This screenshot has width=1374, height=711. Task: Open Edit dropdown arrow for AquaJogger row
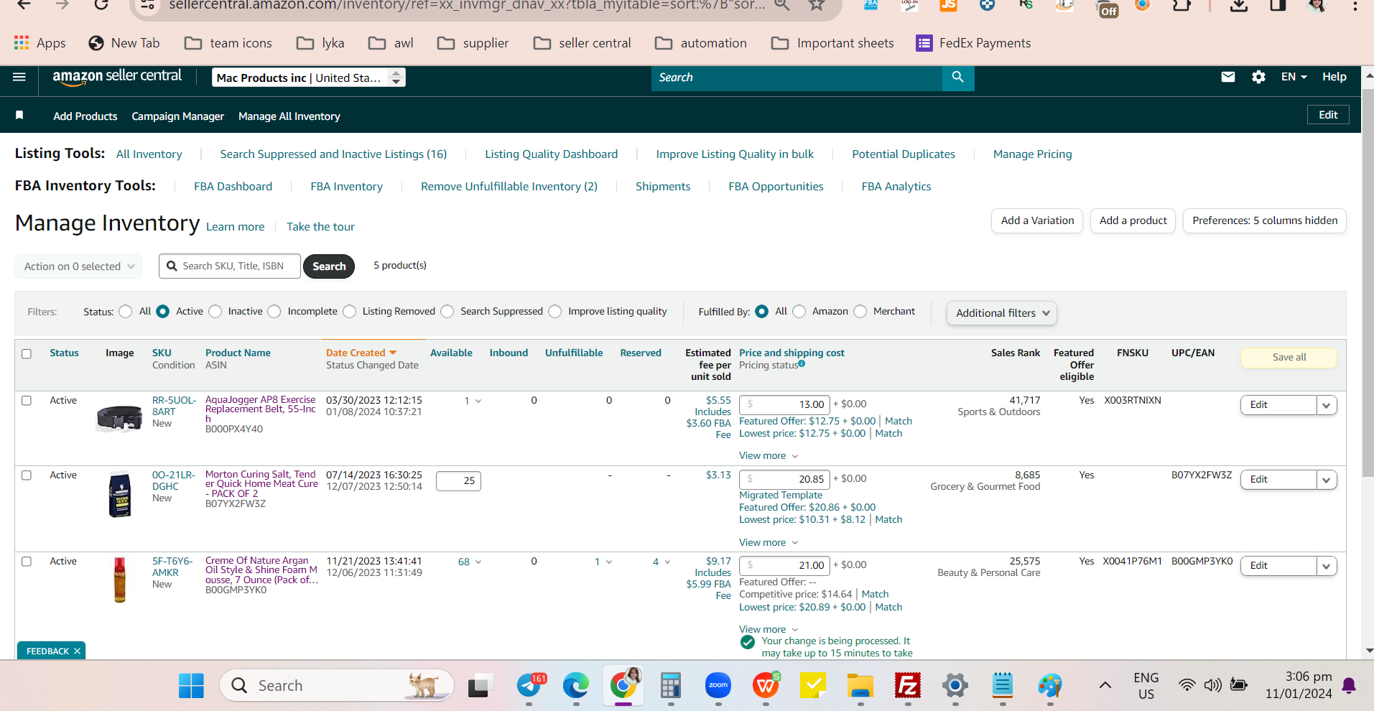[1326, 405]
